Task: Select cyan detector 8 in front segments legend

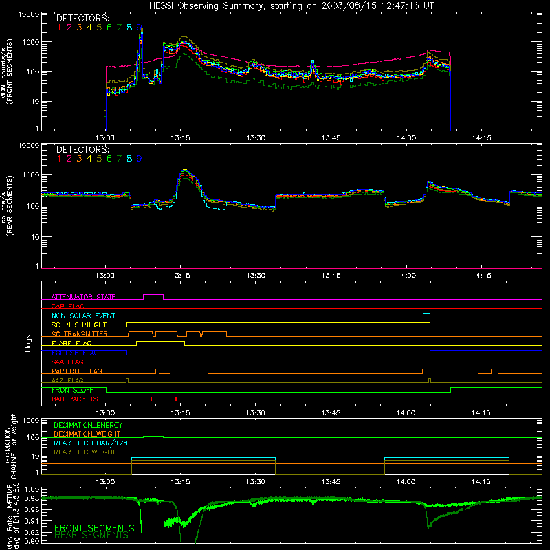Action: click(129, 27)
